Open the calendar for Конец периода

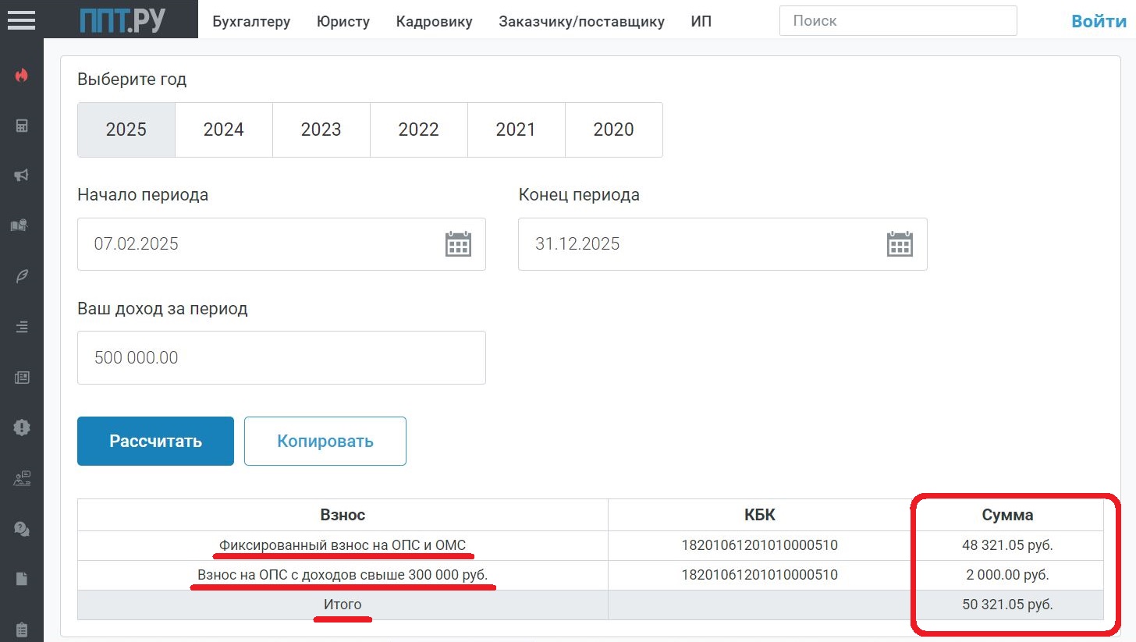coord(900,243)
